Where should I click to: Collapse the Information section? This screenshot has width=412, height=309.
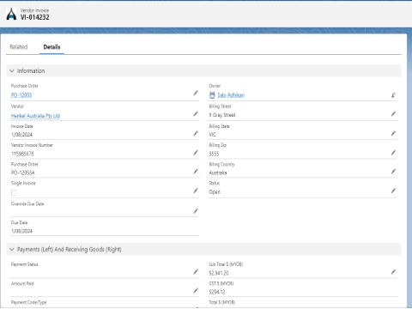pos(12,70)
